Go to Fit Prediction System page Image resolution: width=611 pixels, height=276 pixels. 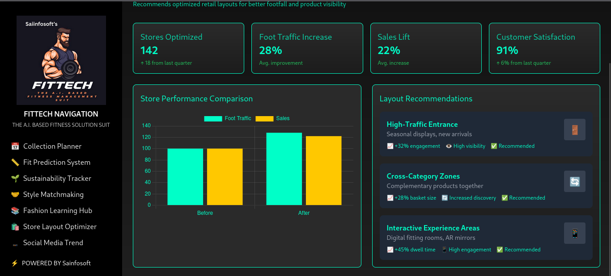coord(56,163)
